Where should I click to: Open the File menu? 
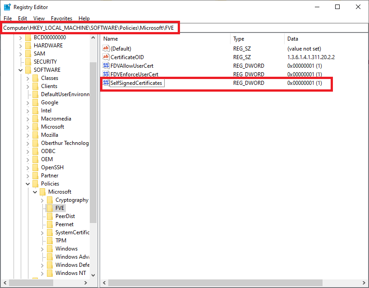(x=8, y=19)
